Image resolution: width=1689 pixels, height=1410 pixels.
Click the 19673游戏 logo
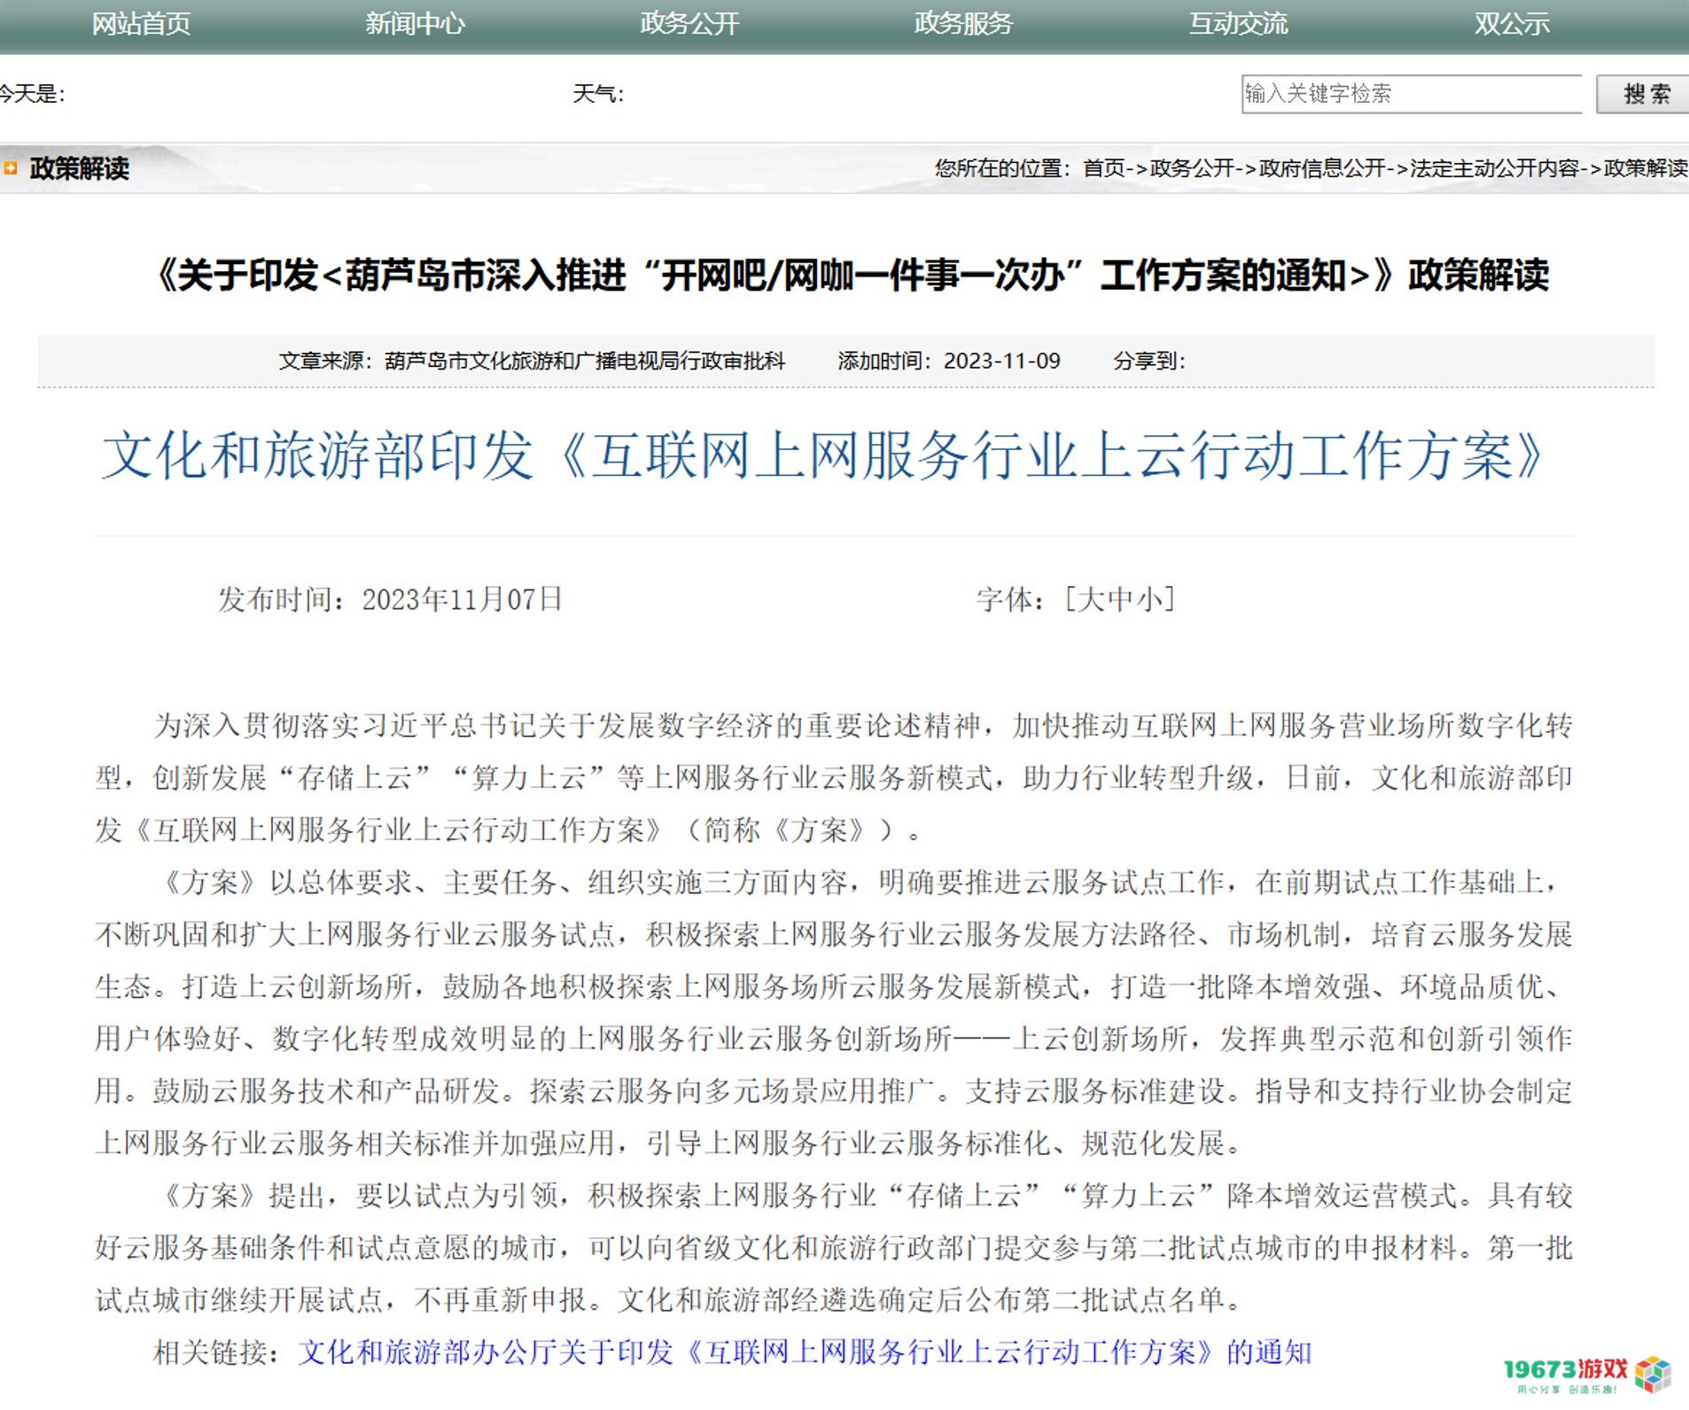click(1586, 1375)
